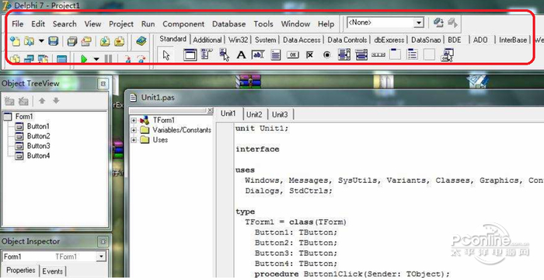The image size is (544, 280).
Task: Open the Database menu
Action: click(x=229, y=24)
